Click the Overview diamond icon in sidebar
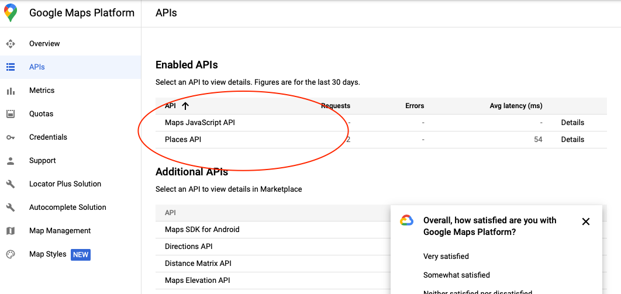Screen dimensions: 621x294 tap(11, 43)
